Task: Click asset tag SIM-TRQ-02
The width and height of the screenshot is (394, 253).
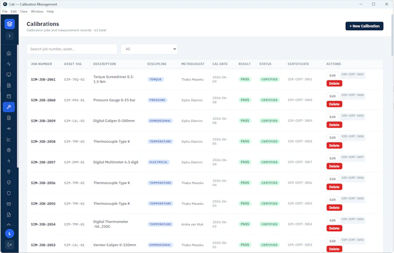Action: (74, 79)
